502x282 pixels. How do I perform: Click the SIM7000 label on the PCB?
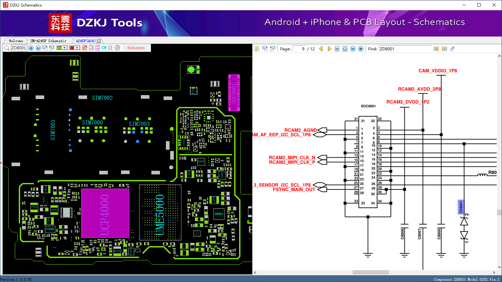[x=92, y=122]
